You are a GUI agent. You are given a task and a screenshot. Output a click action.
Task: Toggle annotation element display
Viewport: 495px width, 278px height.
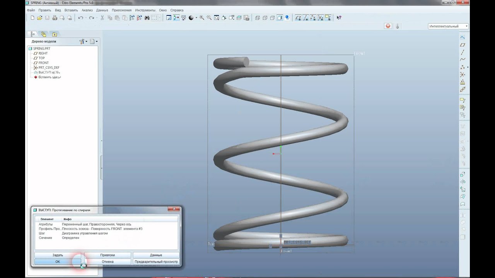tap(328, 18)
